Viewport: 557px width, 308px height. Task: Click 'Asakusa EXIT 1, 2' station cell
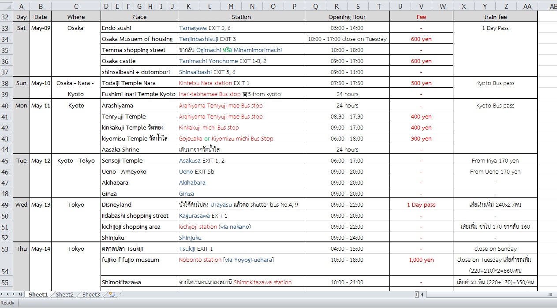pos(241,160)
